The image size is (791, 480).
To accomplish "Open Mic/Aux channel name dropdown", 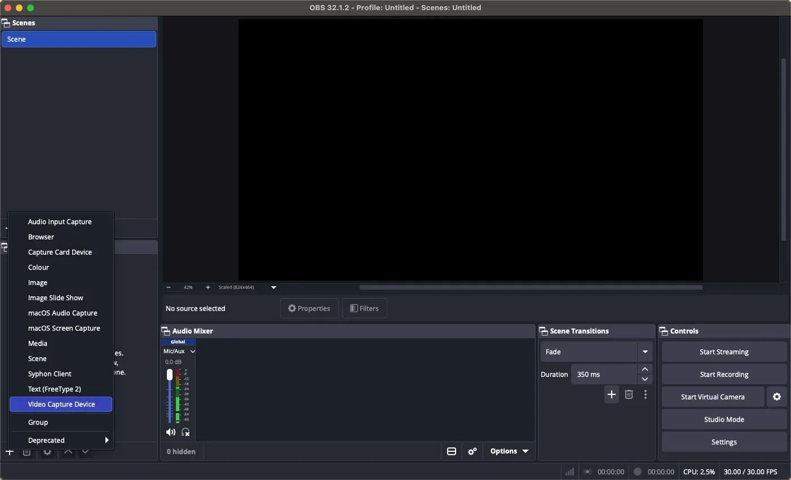I will click(179, 352).
